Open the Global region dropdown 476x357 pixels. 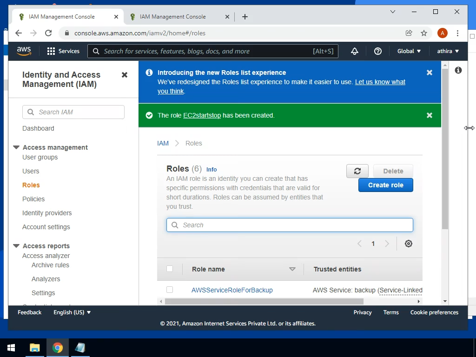(x=409, y=51)
